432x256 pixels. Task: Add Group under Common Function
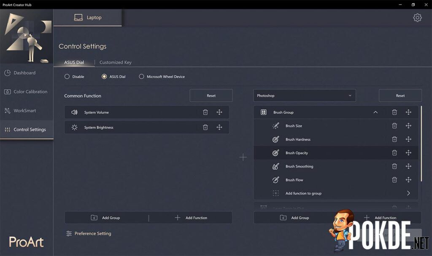106,218
